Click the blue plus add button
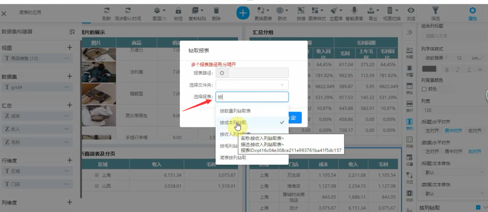488x212 pixels. (243, 13)
